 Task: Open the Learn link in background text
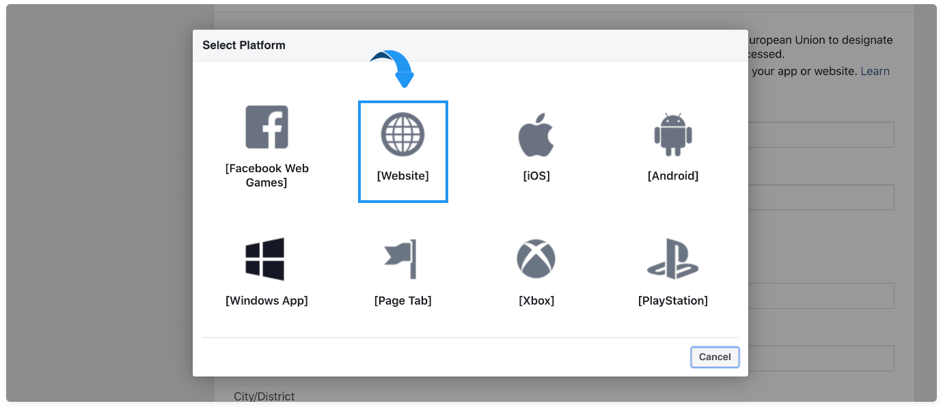[x=875, y=71]
